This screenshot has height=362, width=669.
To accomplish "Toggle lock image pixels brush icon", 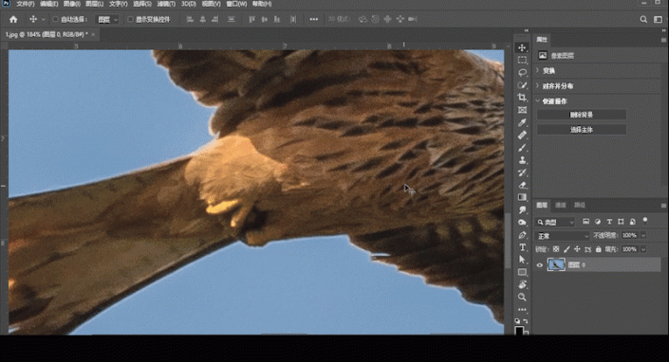I will tap(567, 249).
